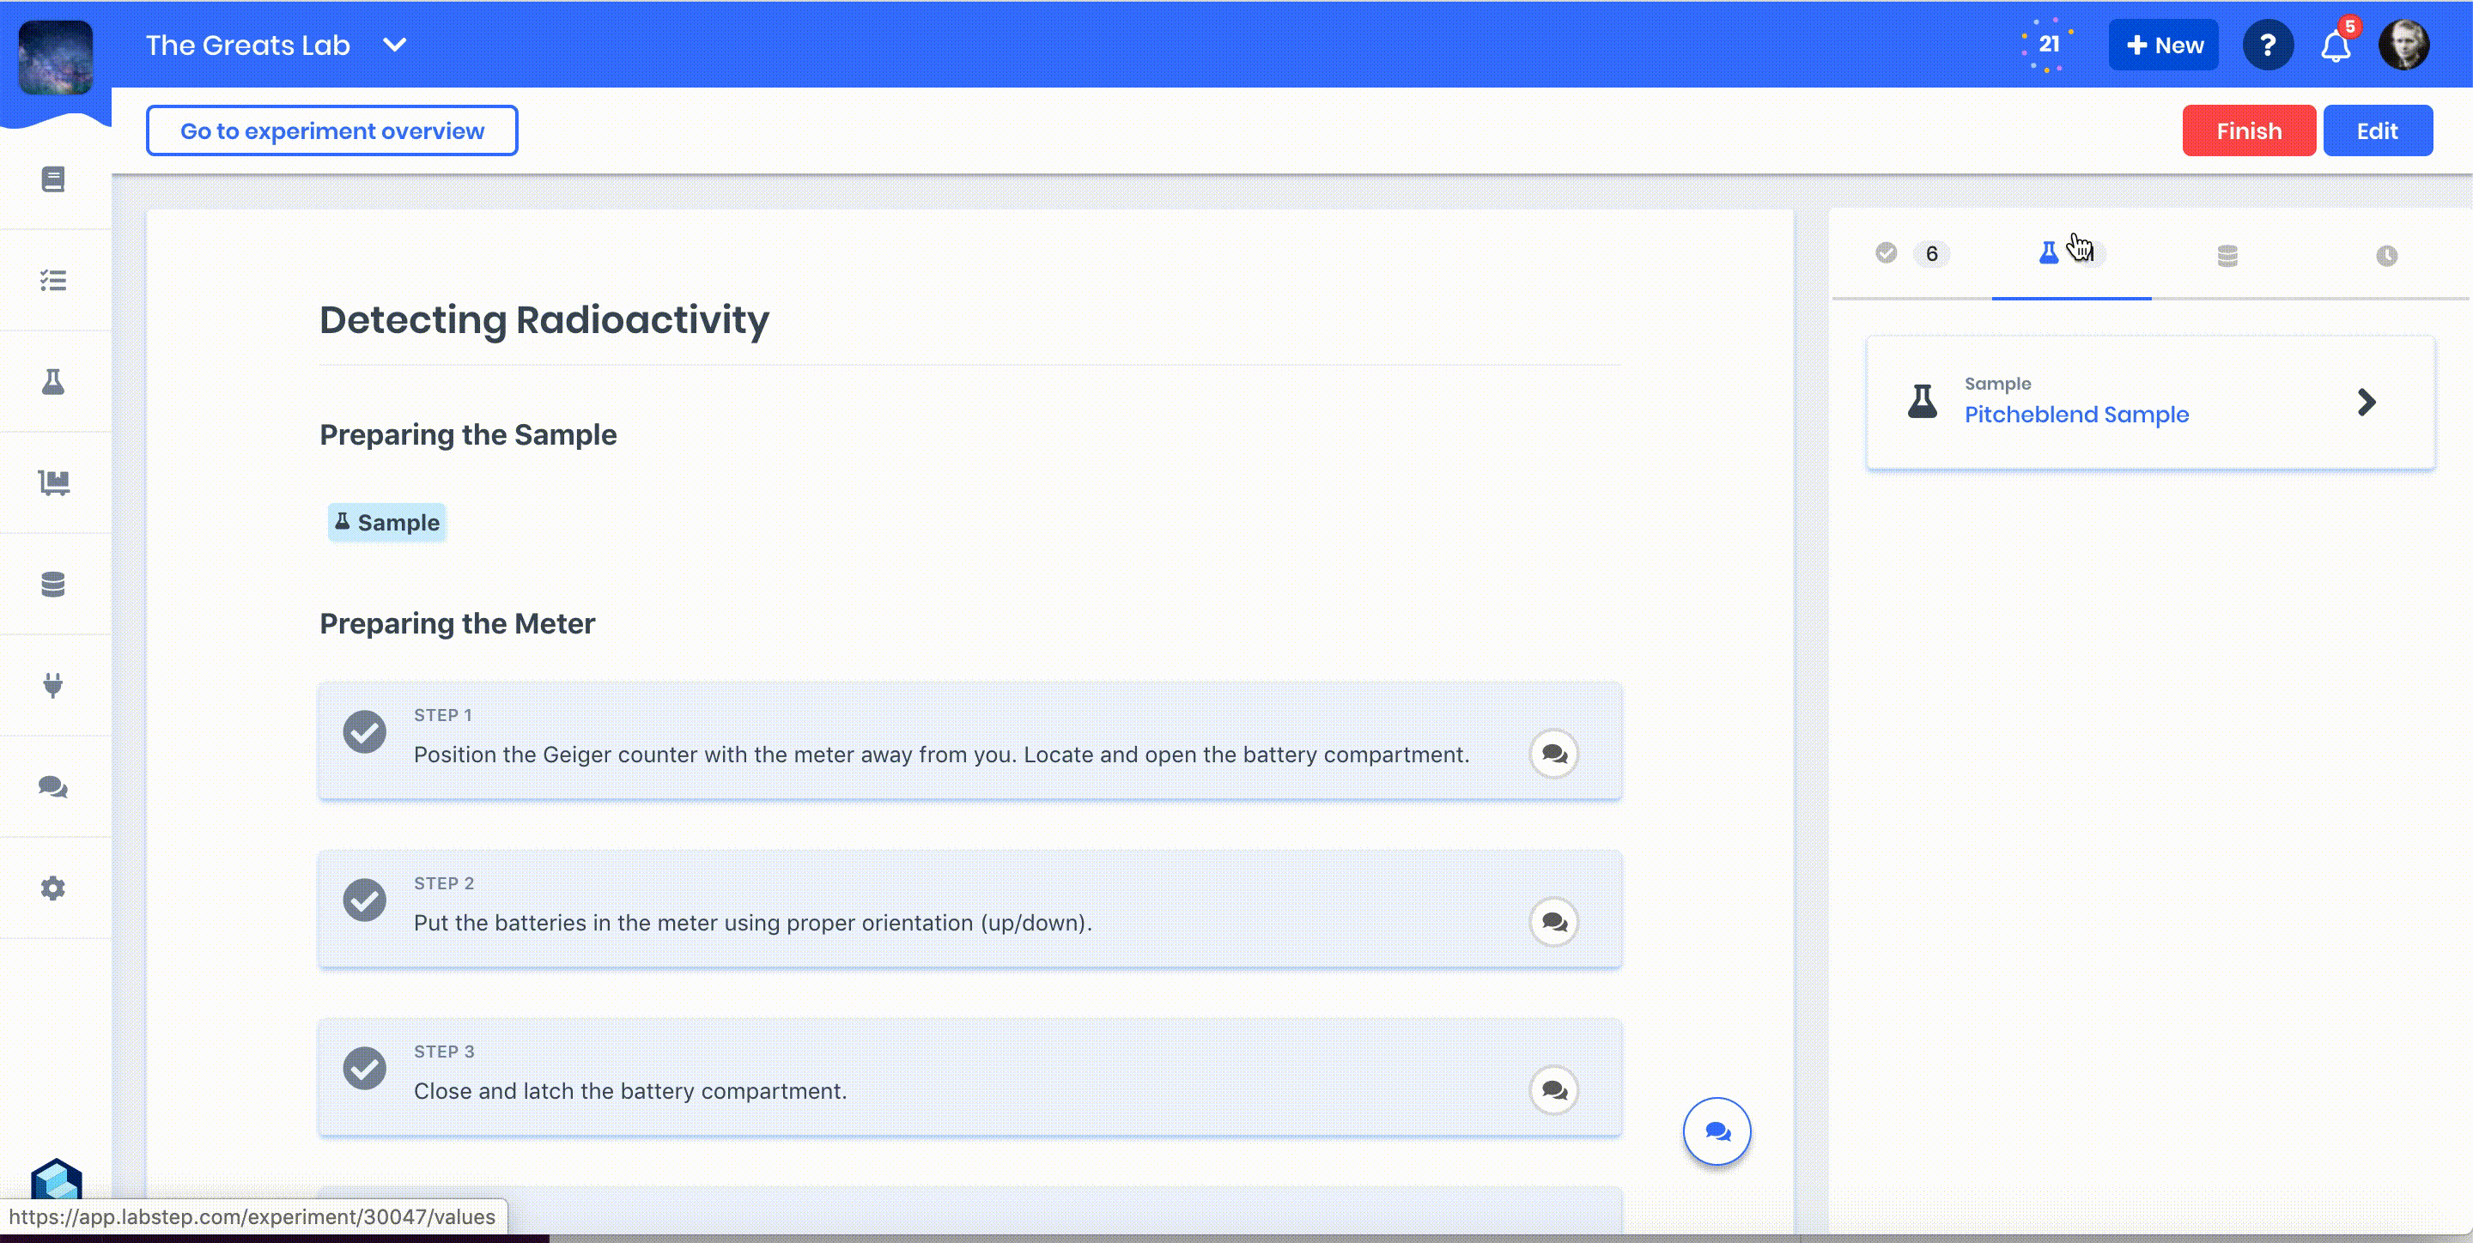
Task: Go to experiment overview
Action: tap(332, 131)
